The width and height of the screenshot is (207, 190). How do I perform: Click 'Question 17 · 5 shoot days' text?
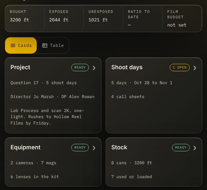click(x=43, y=83)
